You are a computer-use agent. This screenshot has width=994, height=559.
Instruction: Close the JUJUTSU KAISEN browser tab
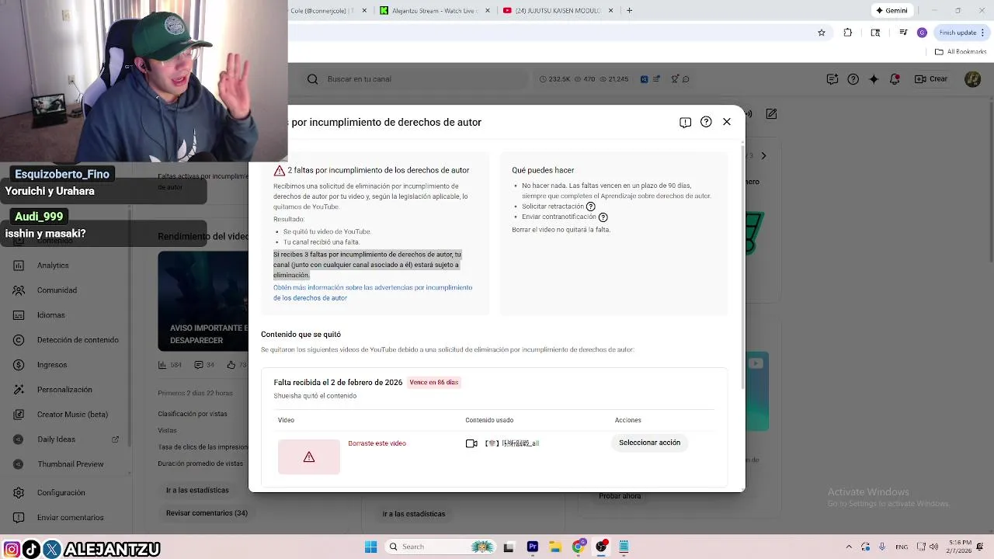click(x=611, y=10)
